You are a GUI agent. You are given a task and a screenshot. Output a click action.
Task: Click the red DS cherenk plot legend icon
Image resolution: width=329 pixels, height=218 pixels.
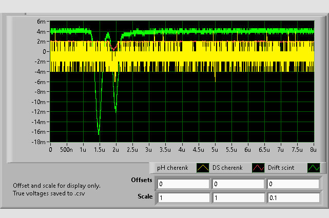[x=259, y=168]
